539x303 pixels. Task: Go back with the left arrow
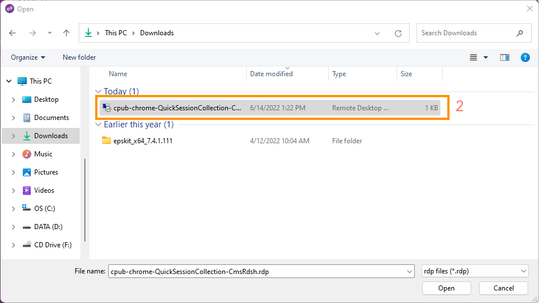click(13, 33)
